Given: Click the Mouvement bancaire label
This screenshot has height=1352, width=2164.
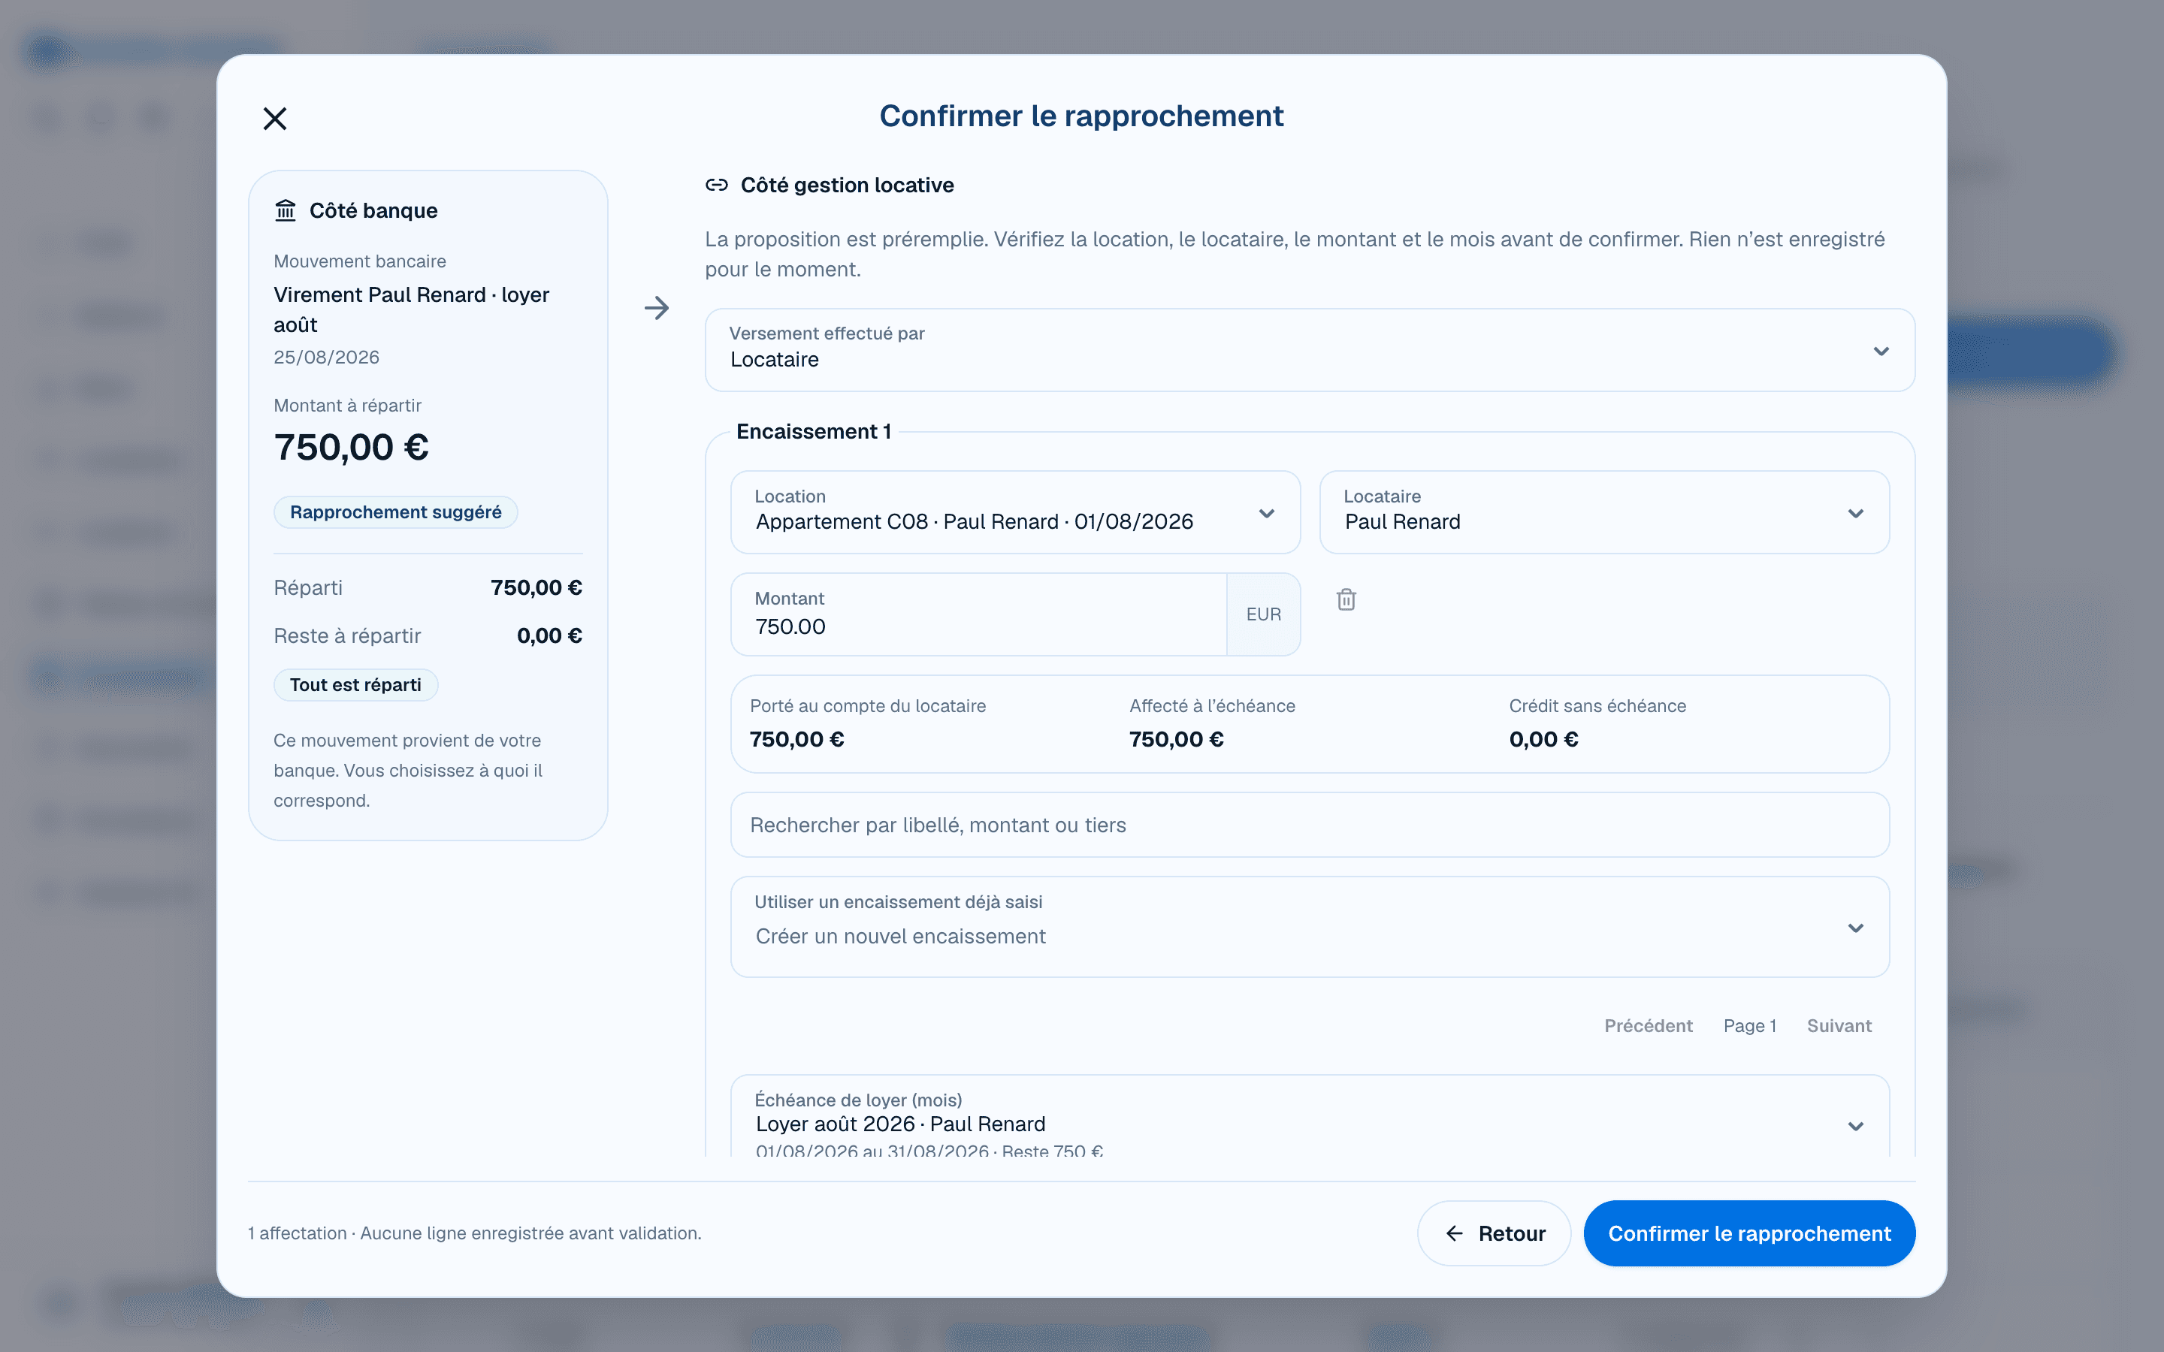Looking at the screenshot, I should coord(359,261).
